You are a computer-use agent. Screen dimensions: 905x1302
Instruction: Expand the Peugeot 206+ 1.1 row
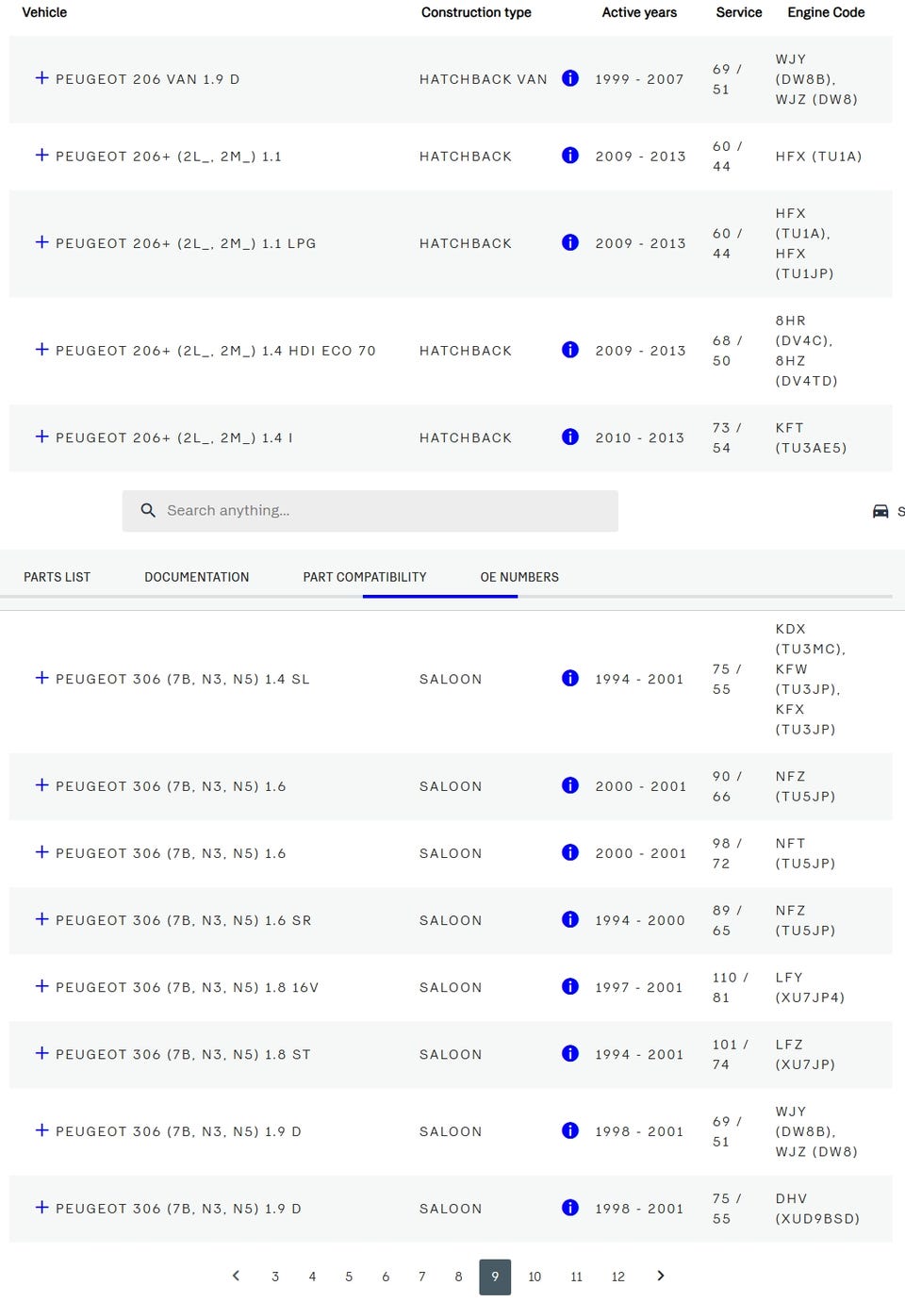[41, 156]
